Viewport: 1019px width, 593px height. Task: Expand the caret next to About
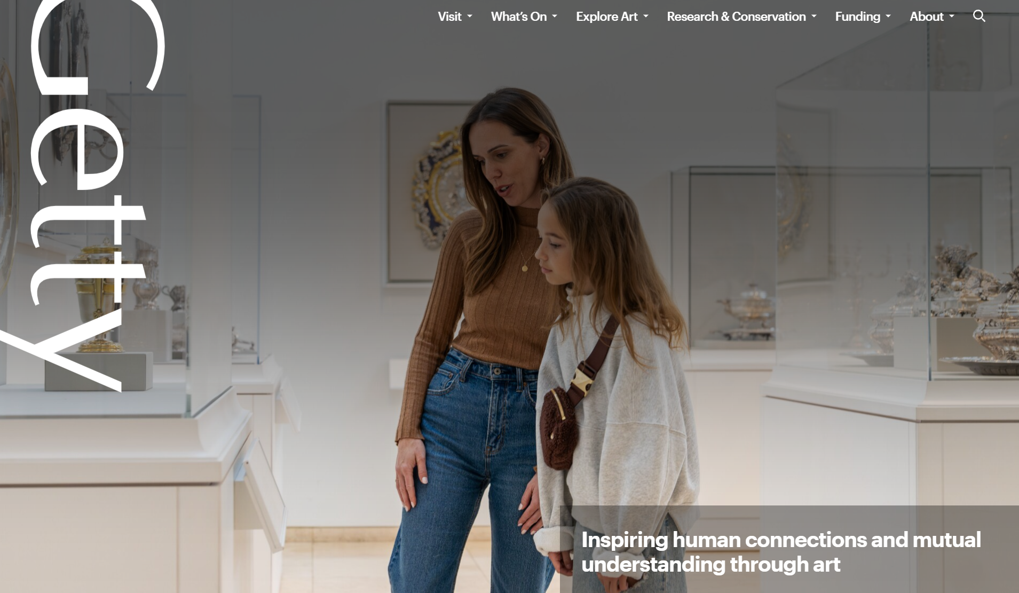(952, 17)
